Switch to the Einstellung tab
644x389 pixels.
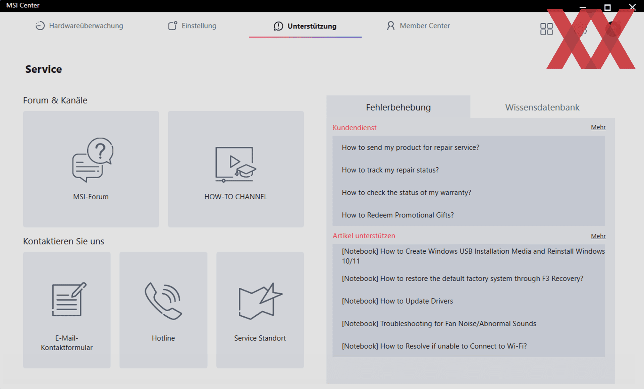(192, 26)
